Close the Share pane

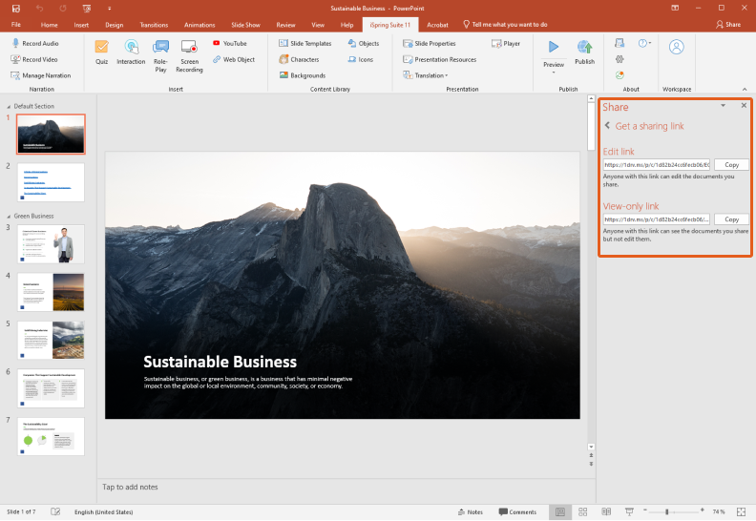tap(744, 105)
